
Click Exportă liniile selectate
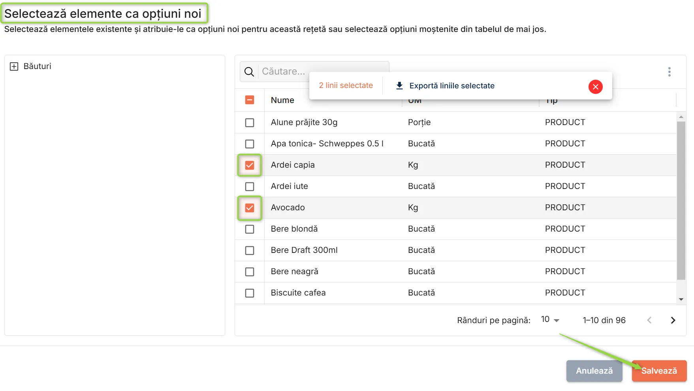(452, 86)
